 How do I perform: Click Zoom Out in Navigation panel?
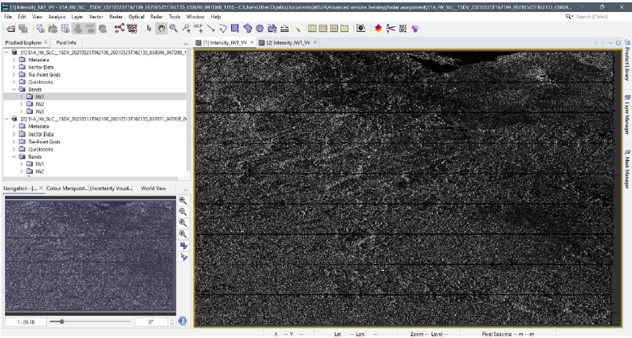click(x=183, y=212)
